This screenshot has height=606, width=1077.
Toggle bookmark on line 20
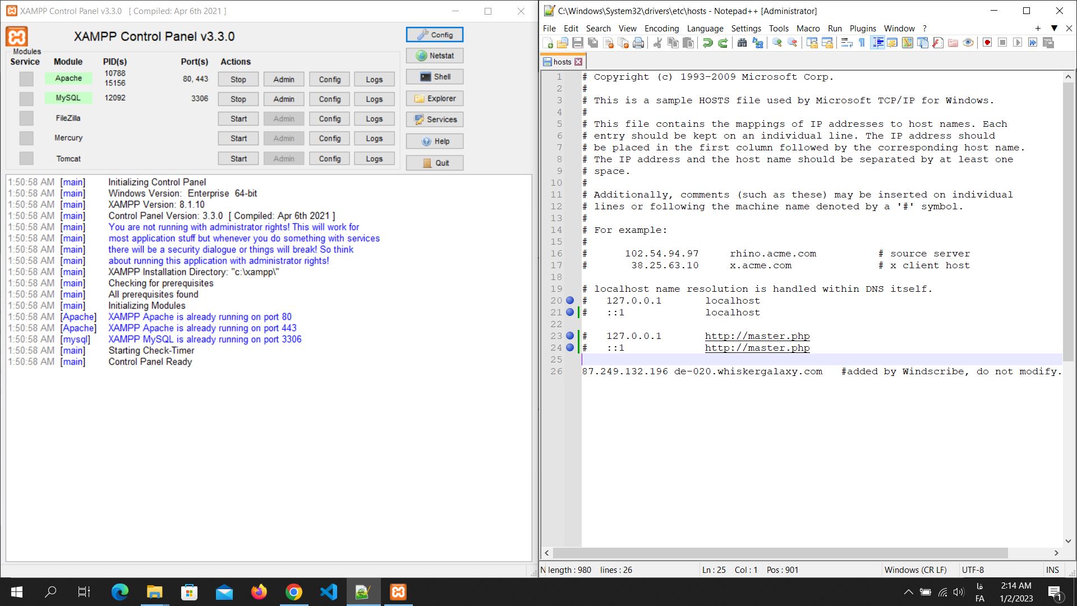(570, 301)
